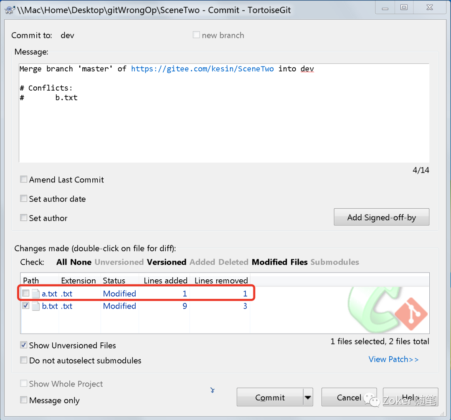Click the Cancel button
Viewport: 451px width, 420px height.
tap(349, 397)
